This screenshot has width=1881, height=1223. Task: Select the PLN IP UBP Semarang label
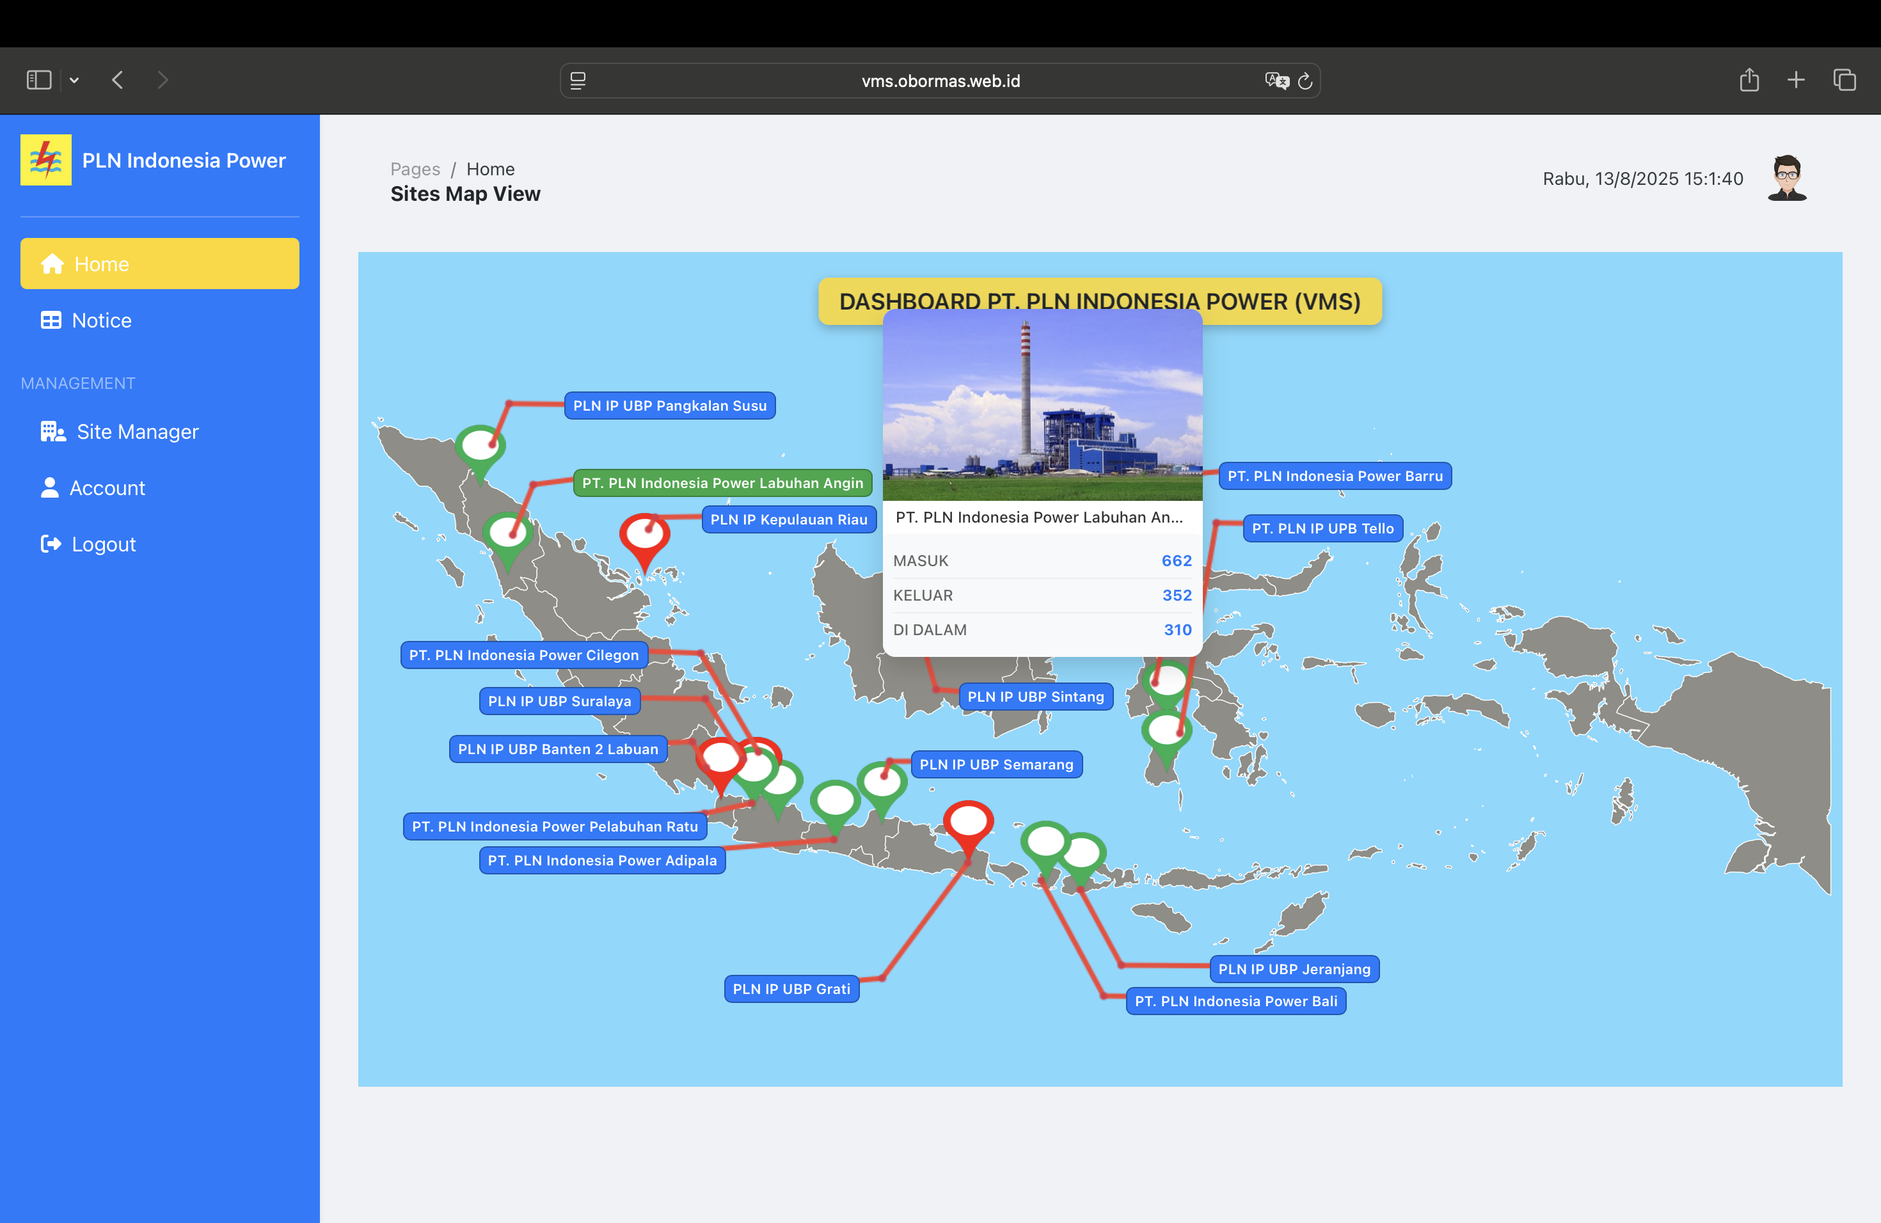997,764
